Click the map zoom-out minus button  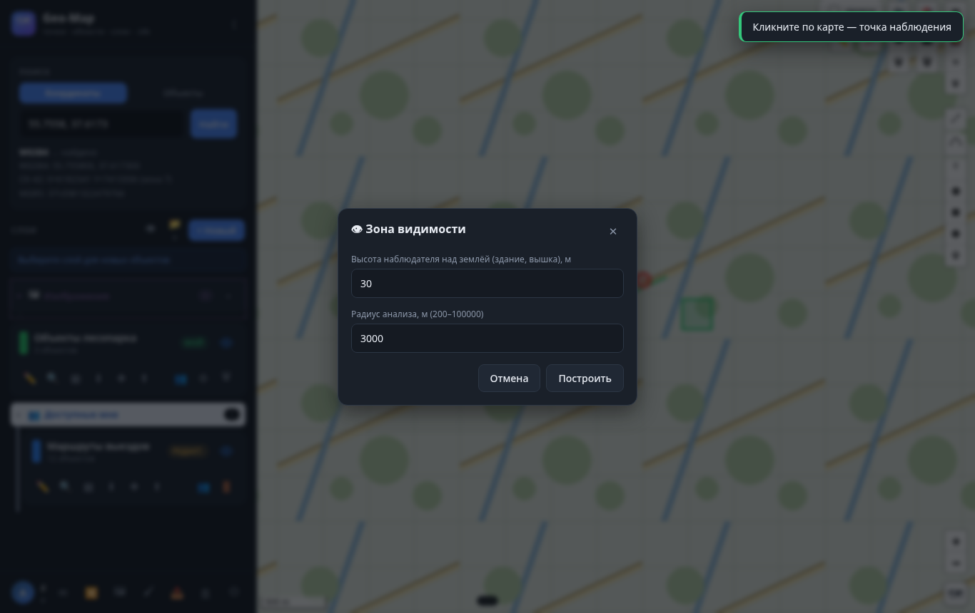coord(956,564)
